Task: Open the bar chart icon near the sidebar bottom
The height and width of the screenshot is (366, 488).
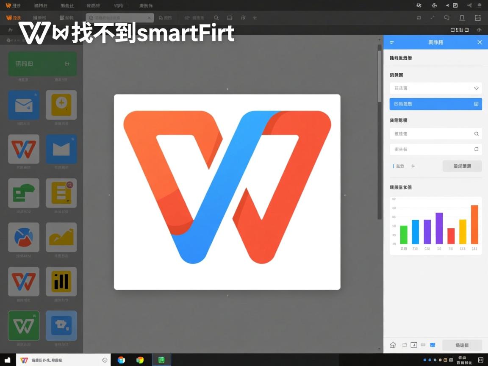Action: (x=61, y=281)
